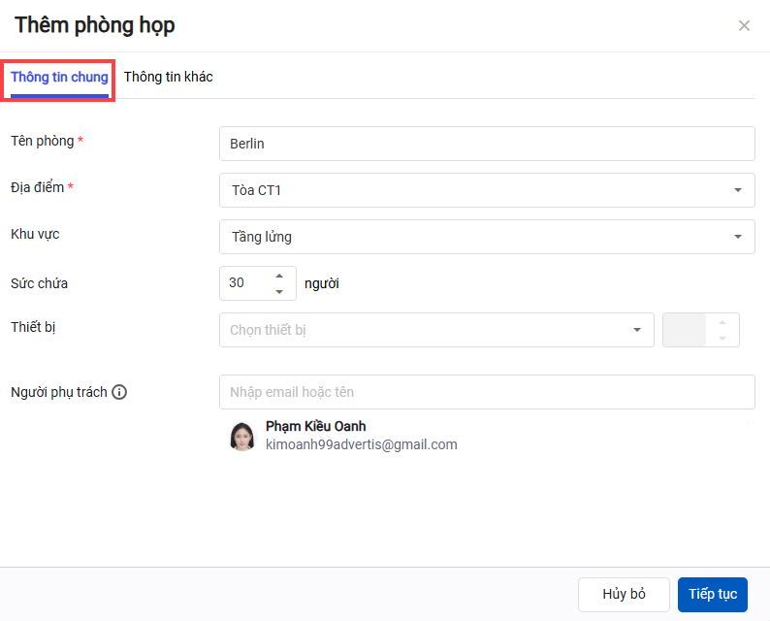Open the Khu vực dropdown arrow
770x621 pixels.
[x=738, y=237]
